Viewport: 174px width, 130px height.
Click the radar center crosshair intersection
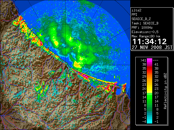66,65
